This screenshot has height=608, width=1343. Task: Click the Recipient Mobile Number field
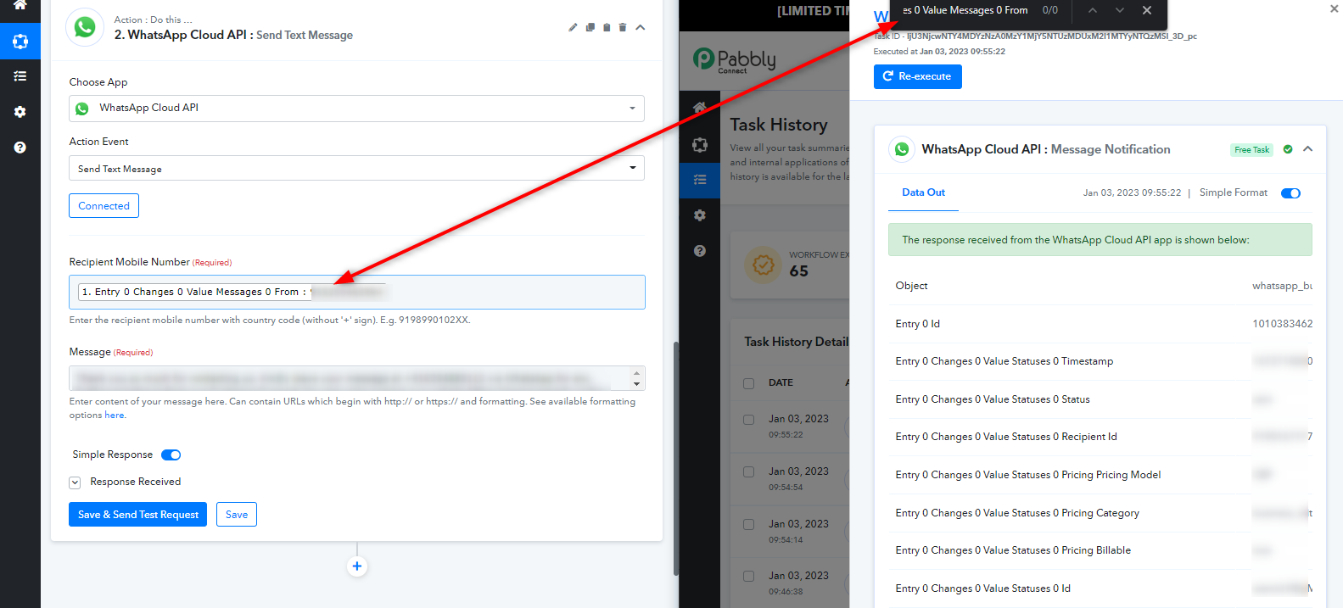coord(509,293)
